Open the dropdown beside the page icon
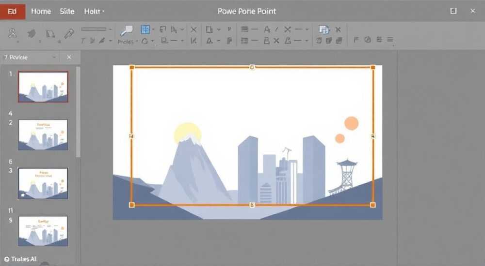This screenshot has width=485, height=266. [219, 30]
